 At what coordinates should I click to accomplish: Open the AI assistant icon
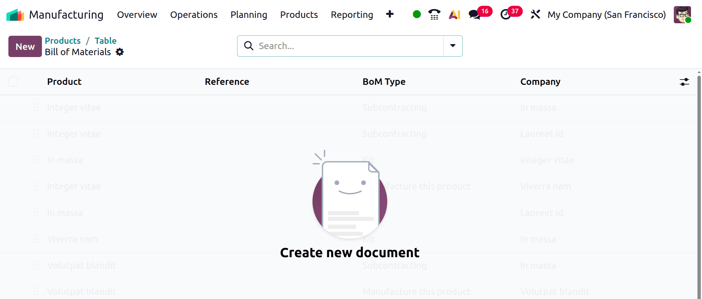[455, 14]
